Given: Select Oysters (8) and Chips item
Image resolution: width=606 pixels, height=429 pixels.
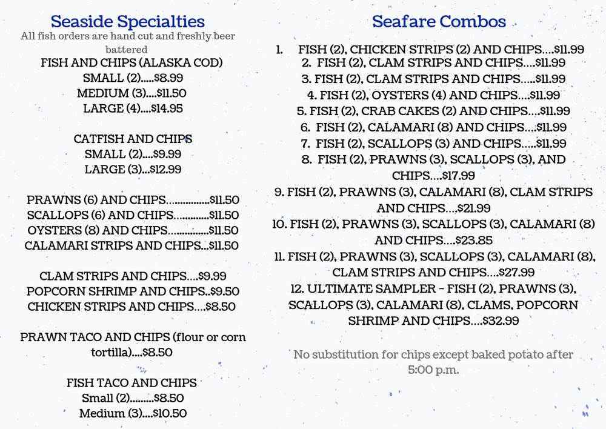Looking at the screenshot, I should (x=133, y=230).
